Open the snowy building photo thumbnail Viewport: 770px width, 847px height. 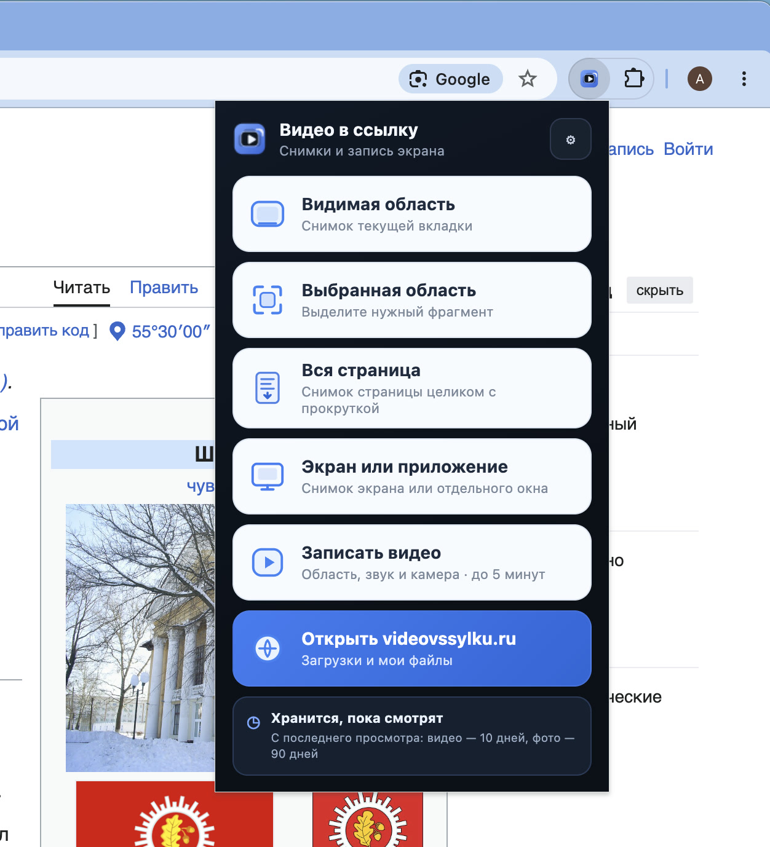(x=140, y=638)
